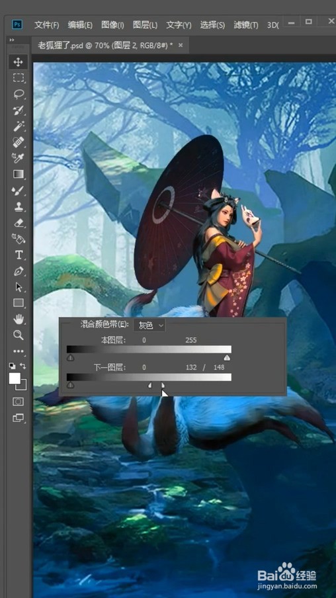Image resolution: width=336 pixels, height=598 pixels.
Task: Select the Type tool
Action: (x=19, y=255)
